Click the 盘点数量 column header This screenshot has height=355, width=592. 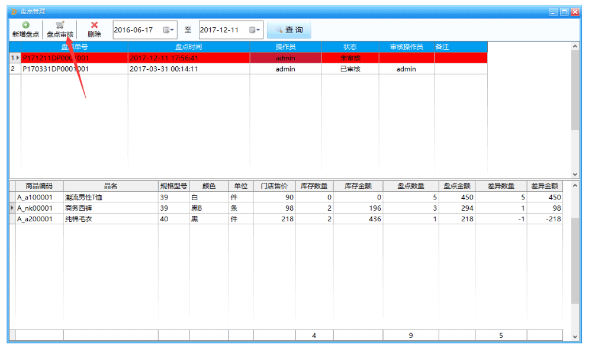(x=411, y=186)
